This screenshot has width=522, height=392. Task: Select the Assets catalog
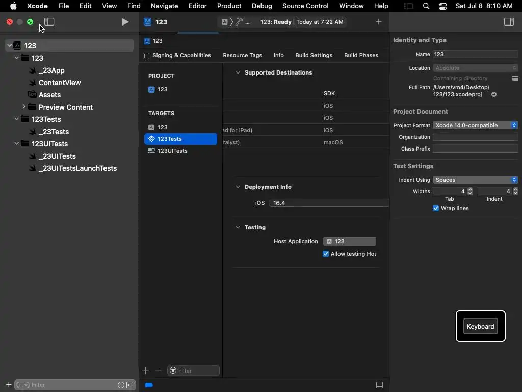tap(49, 95)
